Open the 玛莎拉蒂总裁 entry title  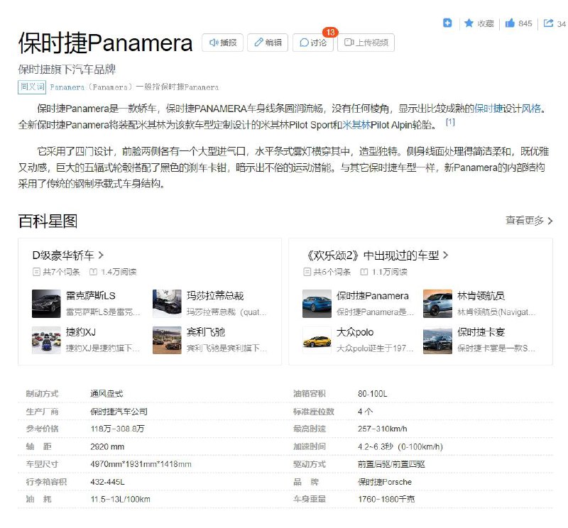coord(215,296)
